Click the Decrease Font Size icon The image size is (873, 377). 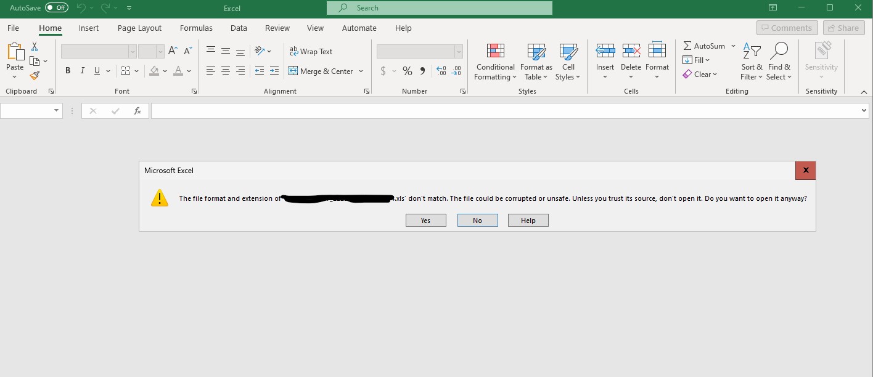click(x=188, y=51)
